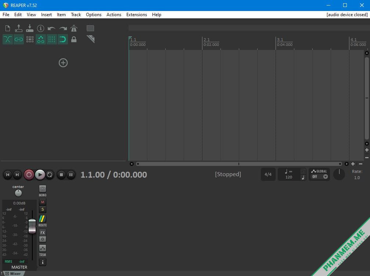
Task: Click the Play button
Action: 40,175
